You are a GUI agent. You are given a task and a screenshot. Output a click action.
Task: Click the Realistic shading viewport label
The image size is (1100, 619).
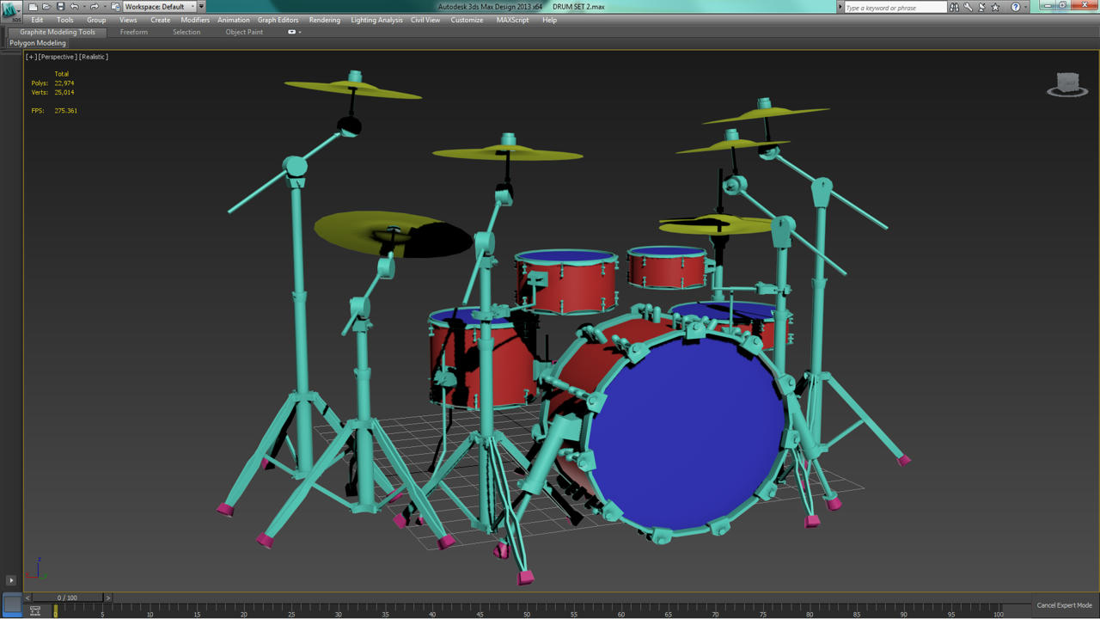[x=94, y=57]
